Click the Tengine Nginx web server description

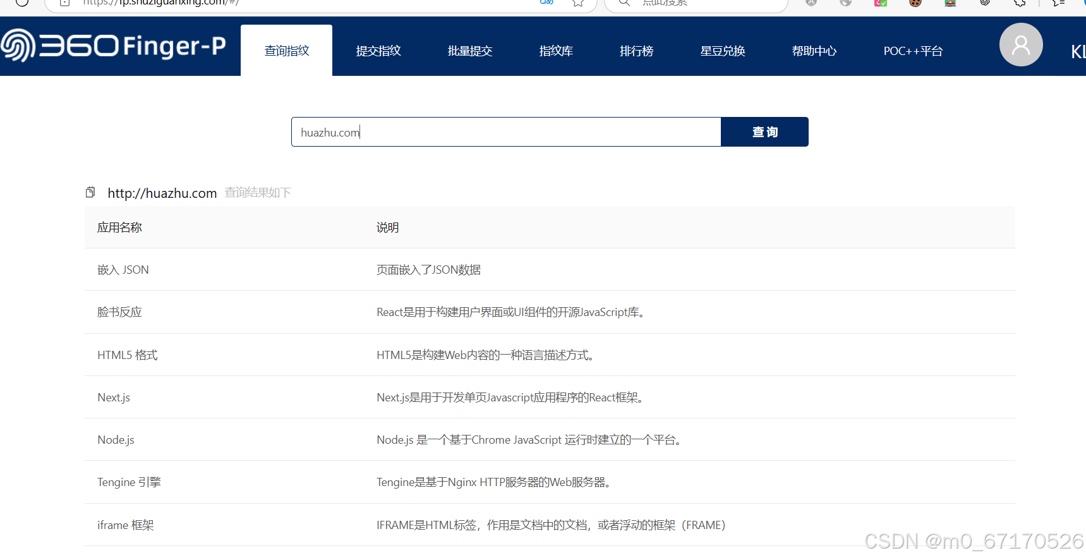[x=495, y=482]
